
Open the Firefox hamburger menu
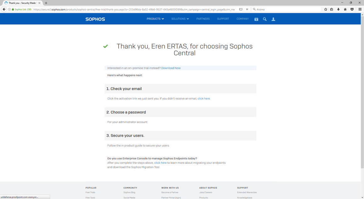tap(360, 9)
